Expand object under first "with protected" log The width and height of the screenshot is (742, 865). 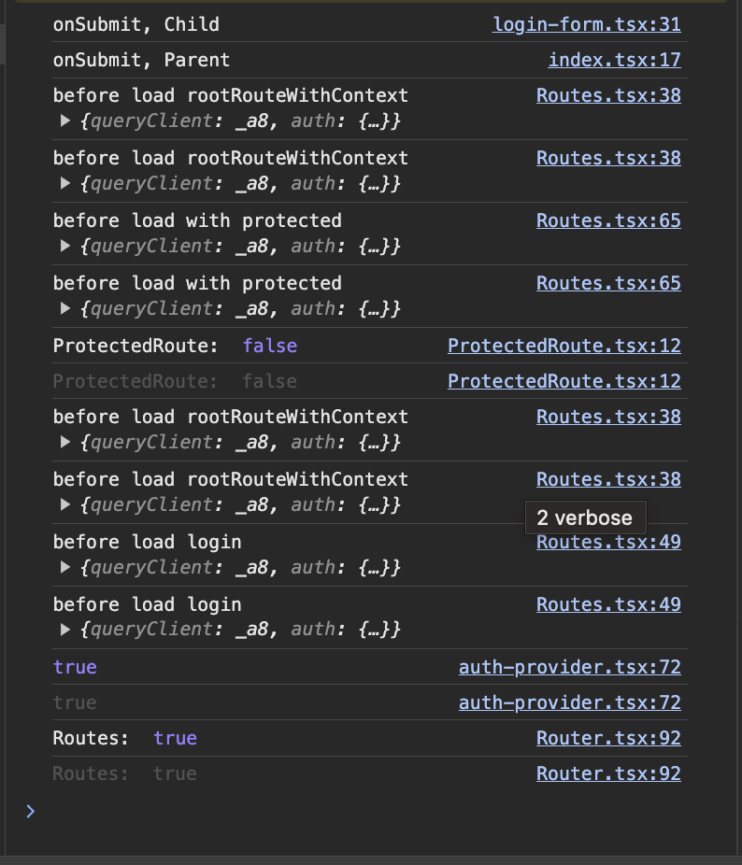coord(65,246)
